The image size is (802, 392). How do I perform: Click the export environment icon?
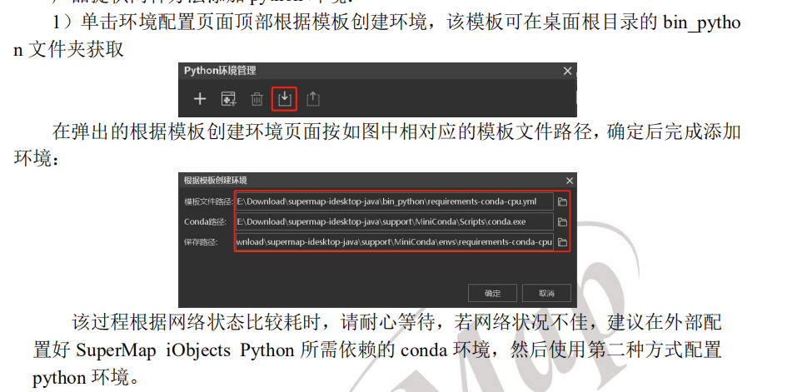[312, 99]
